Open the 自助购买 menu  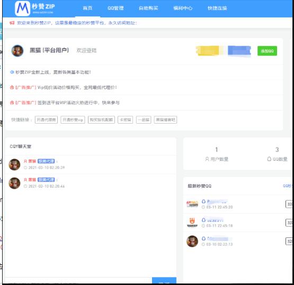coord(148,8)
